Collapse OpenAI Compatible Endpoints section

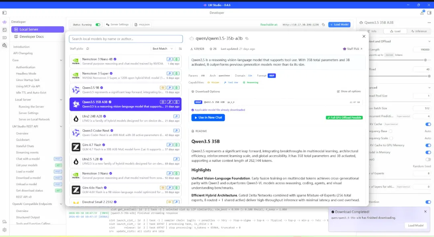coord(61,204)
